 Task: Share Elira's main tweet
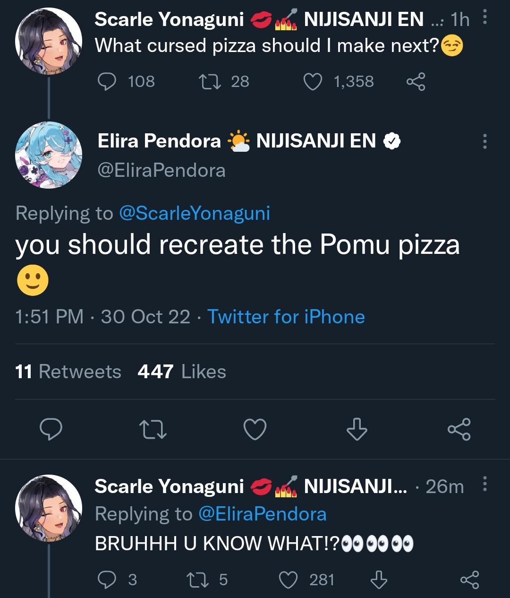[459, 429]
